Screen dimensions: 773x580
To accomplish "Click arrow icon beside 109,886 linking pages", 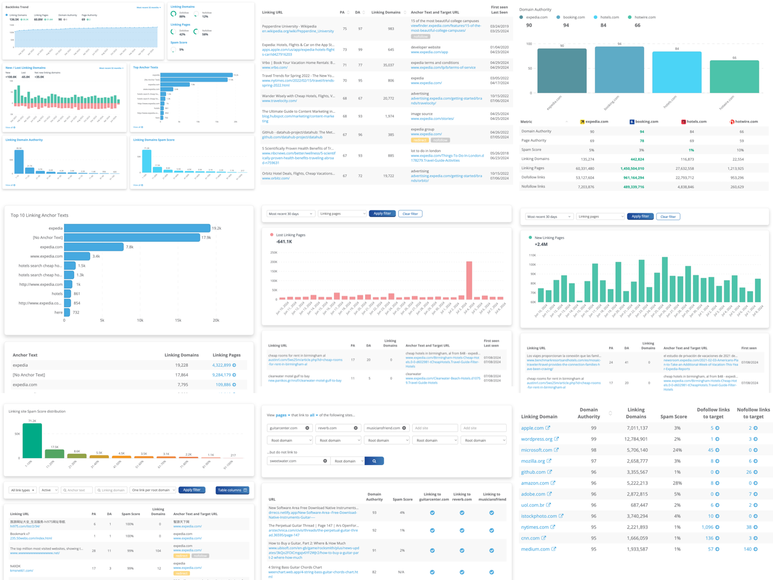I will pos(234,385).
